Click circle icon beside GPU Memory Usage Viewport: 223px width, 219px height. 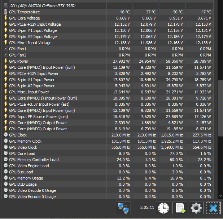[x=6, y=178]
